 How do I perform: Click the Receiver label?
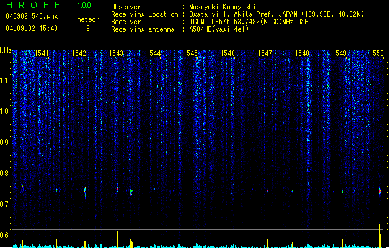click(126, 22)
